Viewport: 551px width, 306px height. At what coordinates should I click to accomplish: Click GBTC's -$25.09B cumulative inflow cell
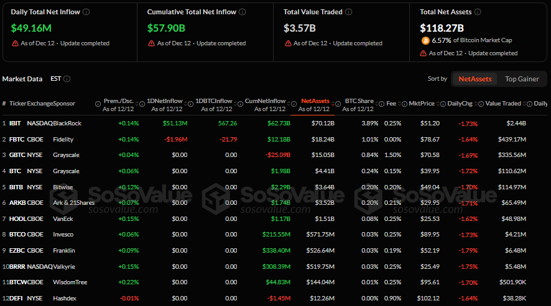click(x=278, y=155)
